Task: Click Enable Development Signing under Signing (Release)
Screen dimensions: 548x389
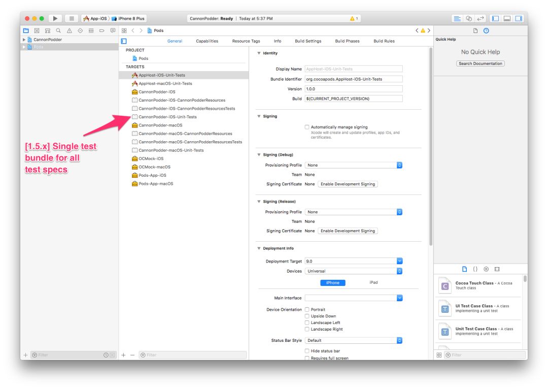Action: pyautogui.click(x=348, y=231)
